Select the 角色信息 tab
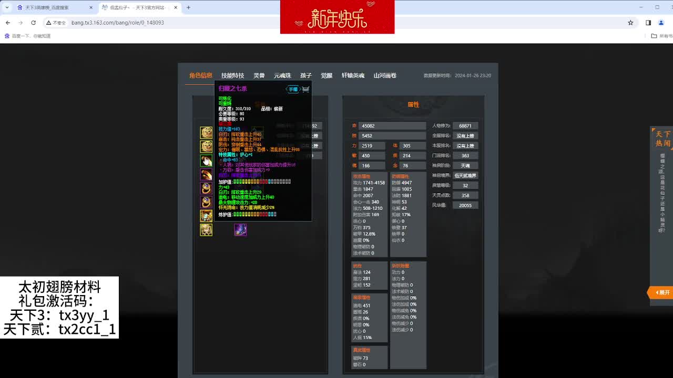This screenshot has height=378, width=673. [201, 76]
